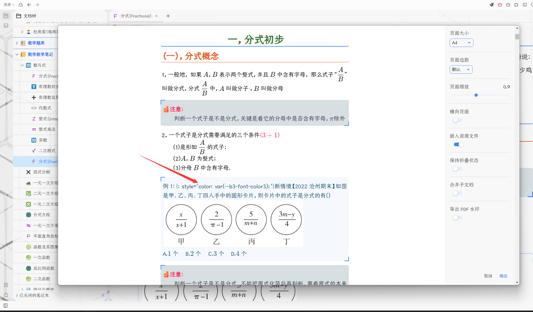Click 取消 to cancel the export
The image size is (533, 312).
(x=488, y=276)
